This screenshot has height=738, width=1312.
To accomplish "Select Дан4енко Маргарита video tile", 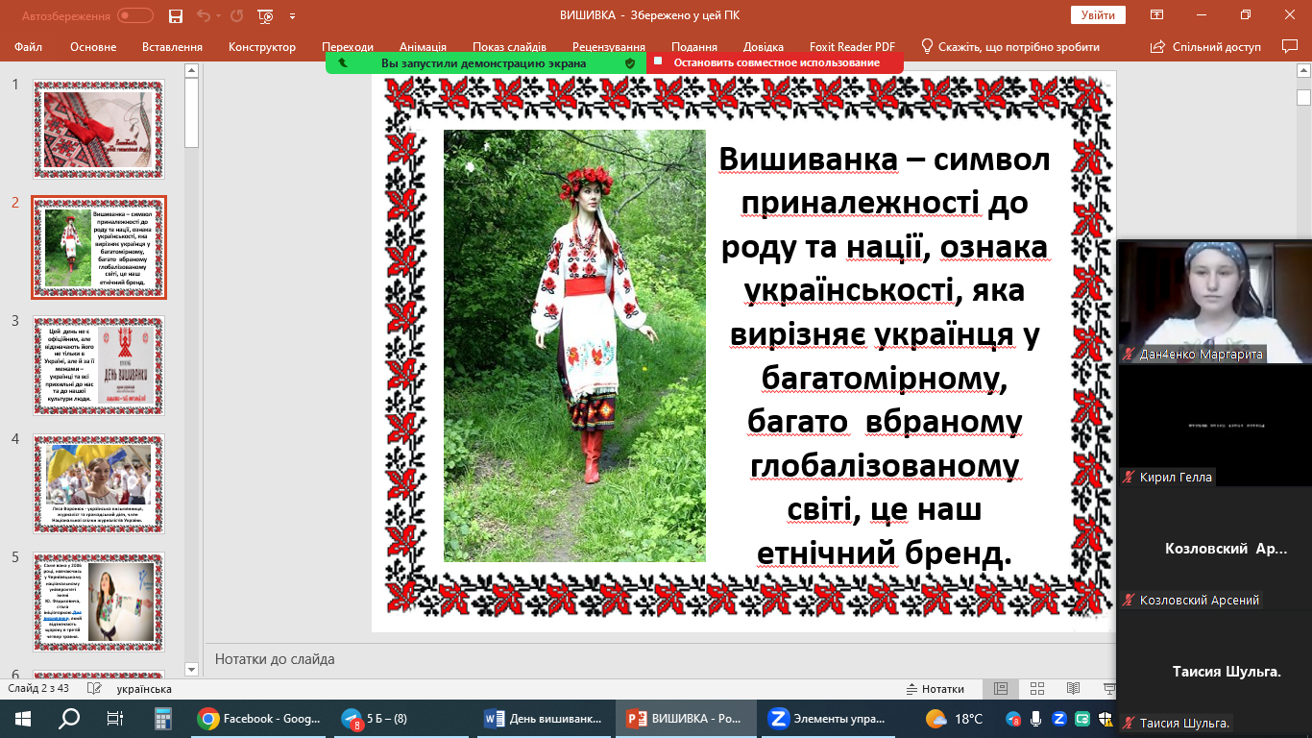I will (x=1215, y=301).
